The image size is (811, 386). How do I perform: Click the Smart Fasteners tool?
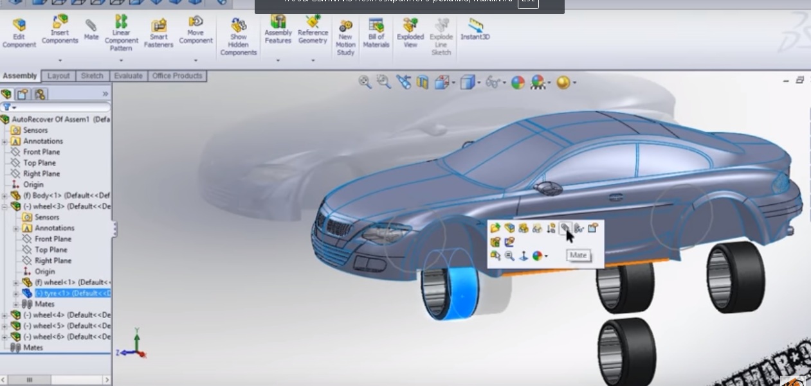tap(158, 33)
